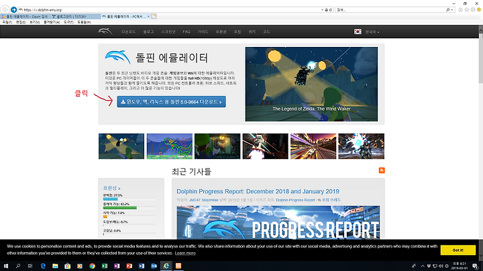Viewport: 483px width, 271px height.
Task: Open the site language dropdown next to flag
Action: pos(372,32)
